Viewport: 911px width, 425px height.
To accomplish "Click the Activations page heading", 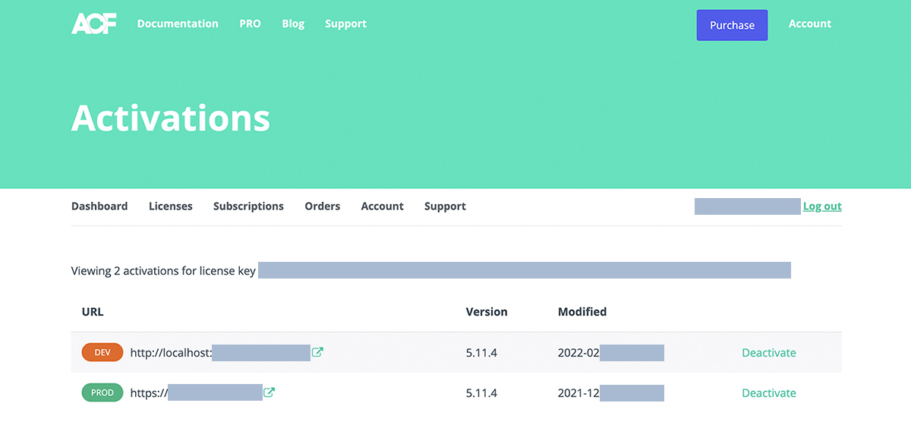I will point(171,118).
